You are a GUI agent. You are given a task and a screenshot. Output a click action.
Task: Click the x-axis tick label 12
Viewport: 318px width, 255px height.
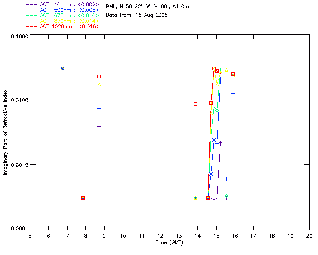160,236
